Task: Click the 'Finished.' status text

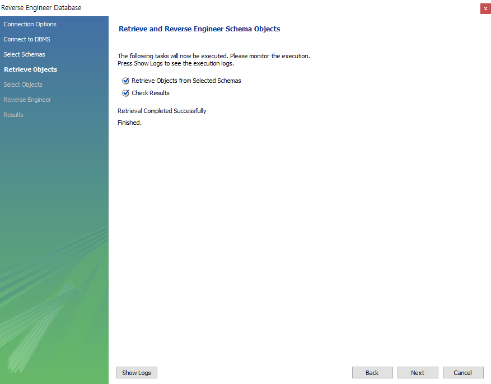Action: coord(130,123)
